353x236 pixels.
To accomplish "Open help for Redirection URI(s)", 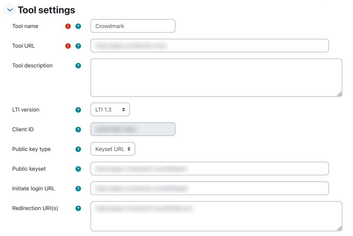I will point(78,208).
